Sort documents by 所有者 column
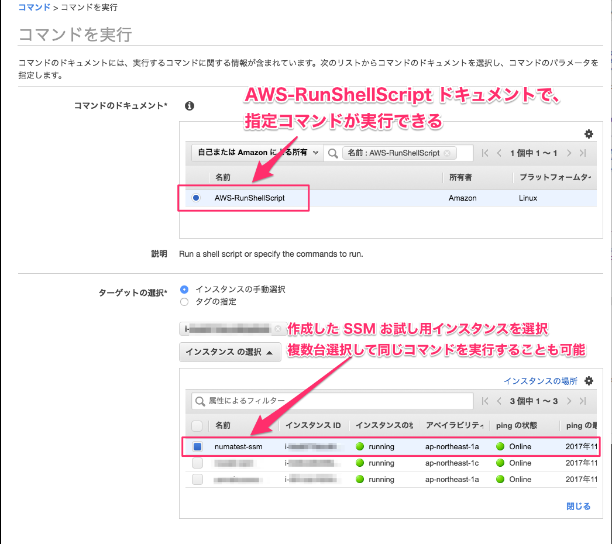The height and width of the screenshot is (544, 612). coord(460,177)
